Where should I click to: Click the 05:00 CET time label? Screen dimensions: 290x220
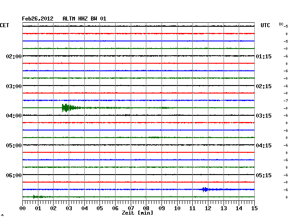14,146
